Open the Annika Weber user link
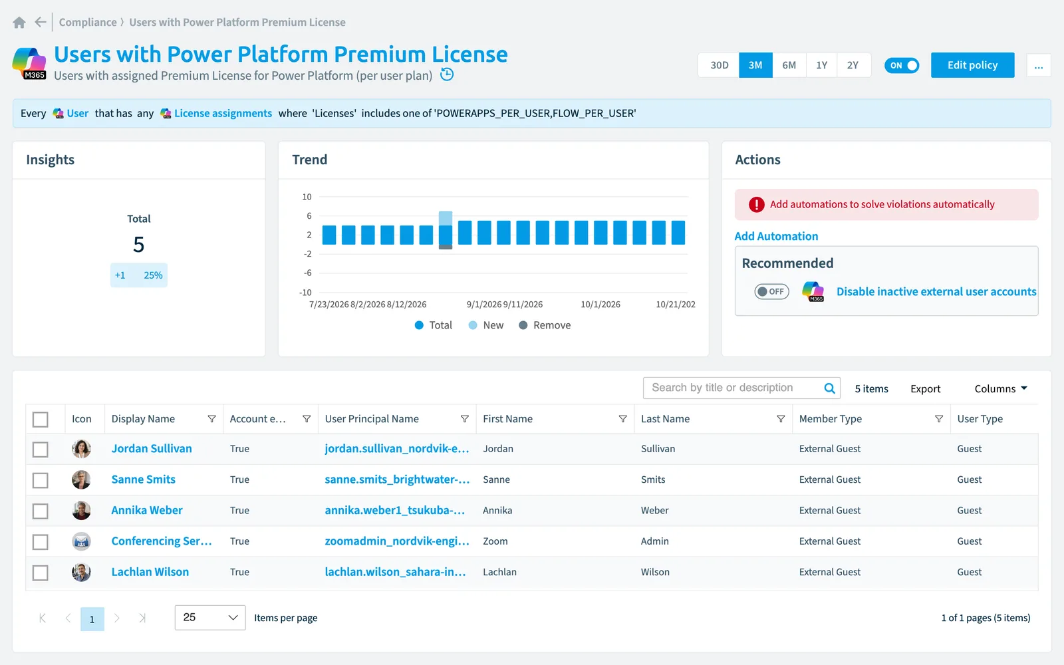Screen dimensions: 1064x665 pos(147,510)
